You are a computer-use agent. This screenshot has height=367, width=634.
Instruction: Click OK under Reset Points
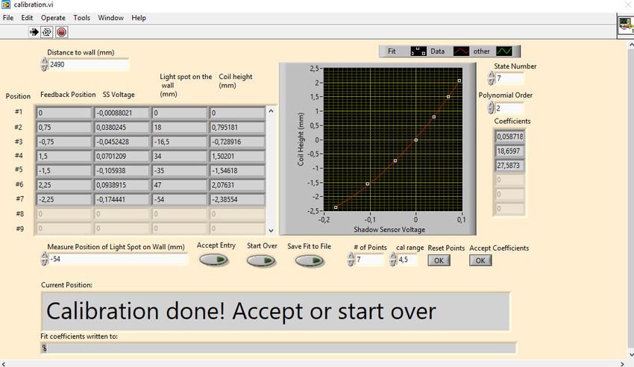[438, 260]
